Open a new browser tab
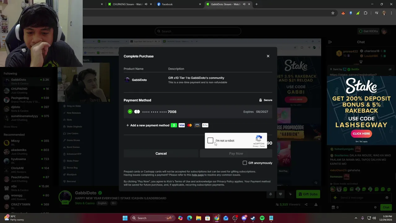This screenshot has width=396, height=223. tap(256, 4)
